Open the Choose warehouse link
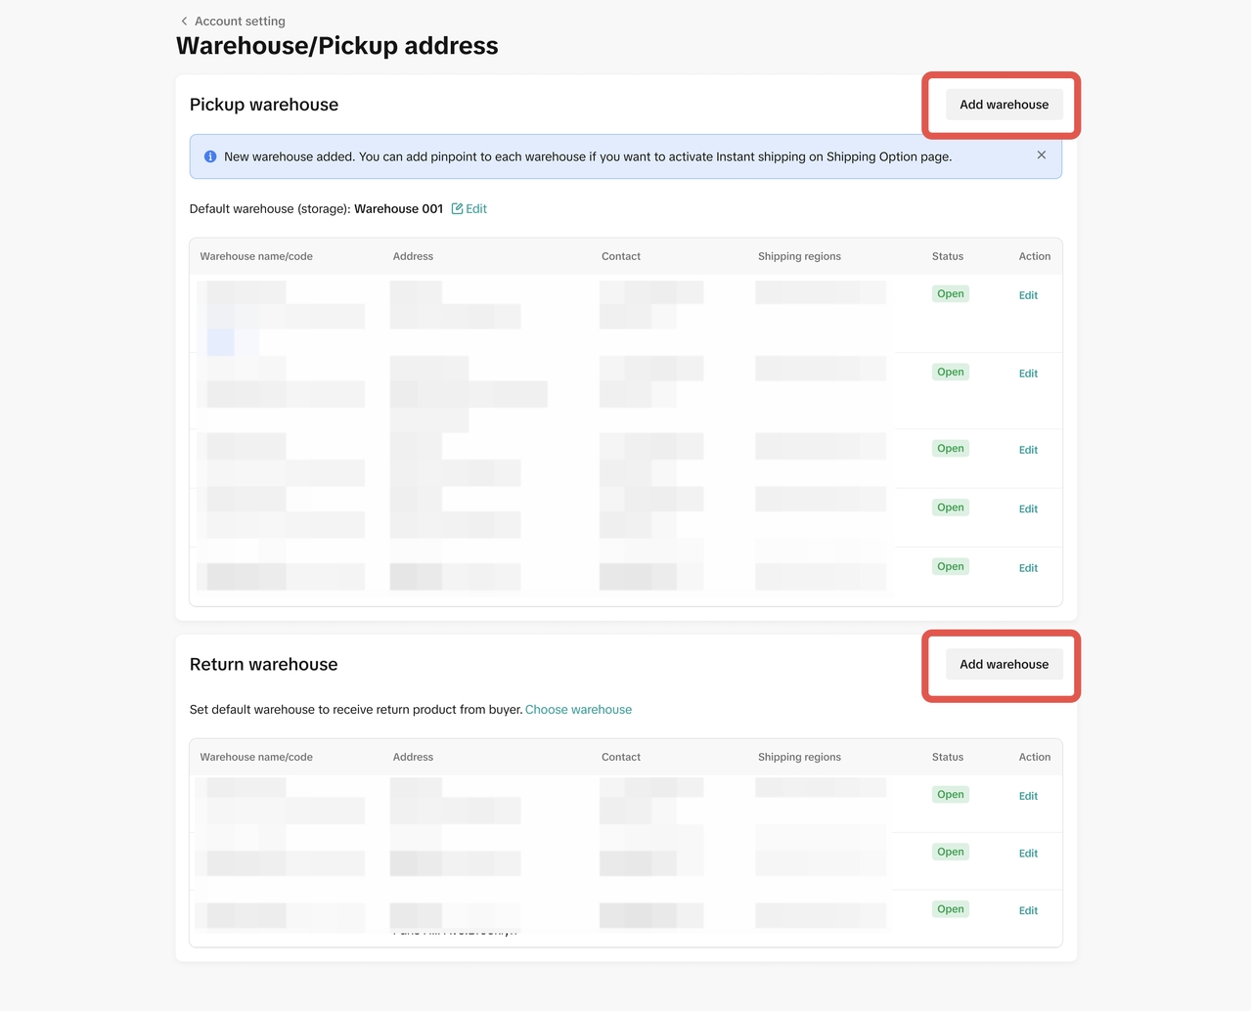This screenshot has width=1251, height=1011. click(x=578, y=710)
